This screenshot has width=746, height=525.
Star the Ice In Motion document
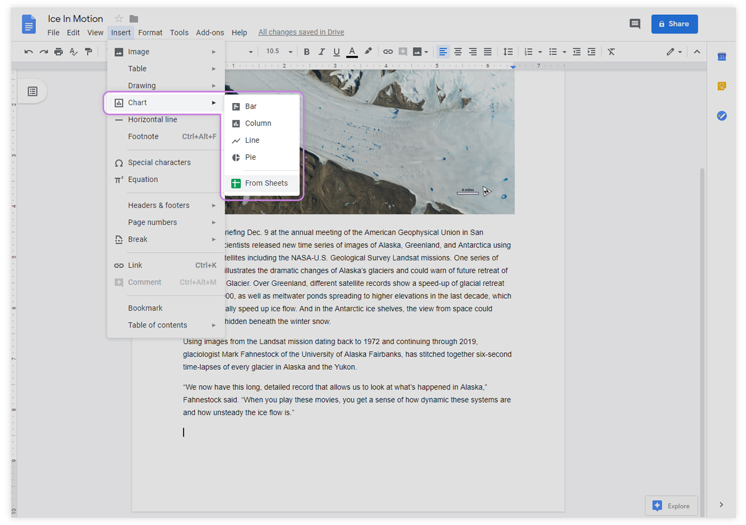pos(119,19)
